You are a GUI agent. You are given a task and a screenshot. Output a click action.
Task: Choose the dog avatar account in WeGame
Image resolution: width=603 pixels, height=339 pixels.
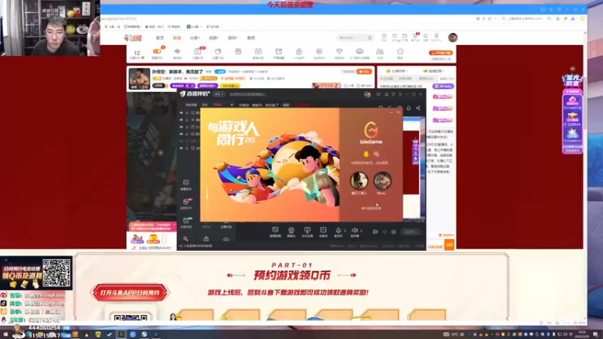(359, 181)
